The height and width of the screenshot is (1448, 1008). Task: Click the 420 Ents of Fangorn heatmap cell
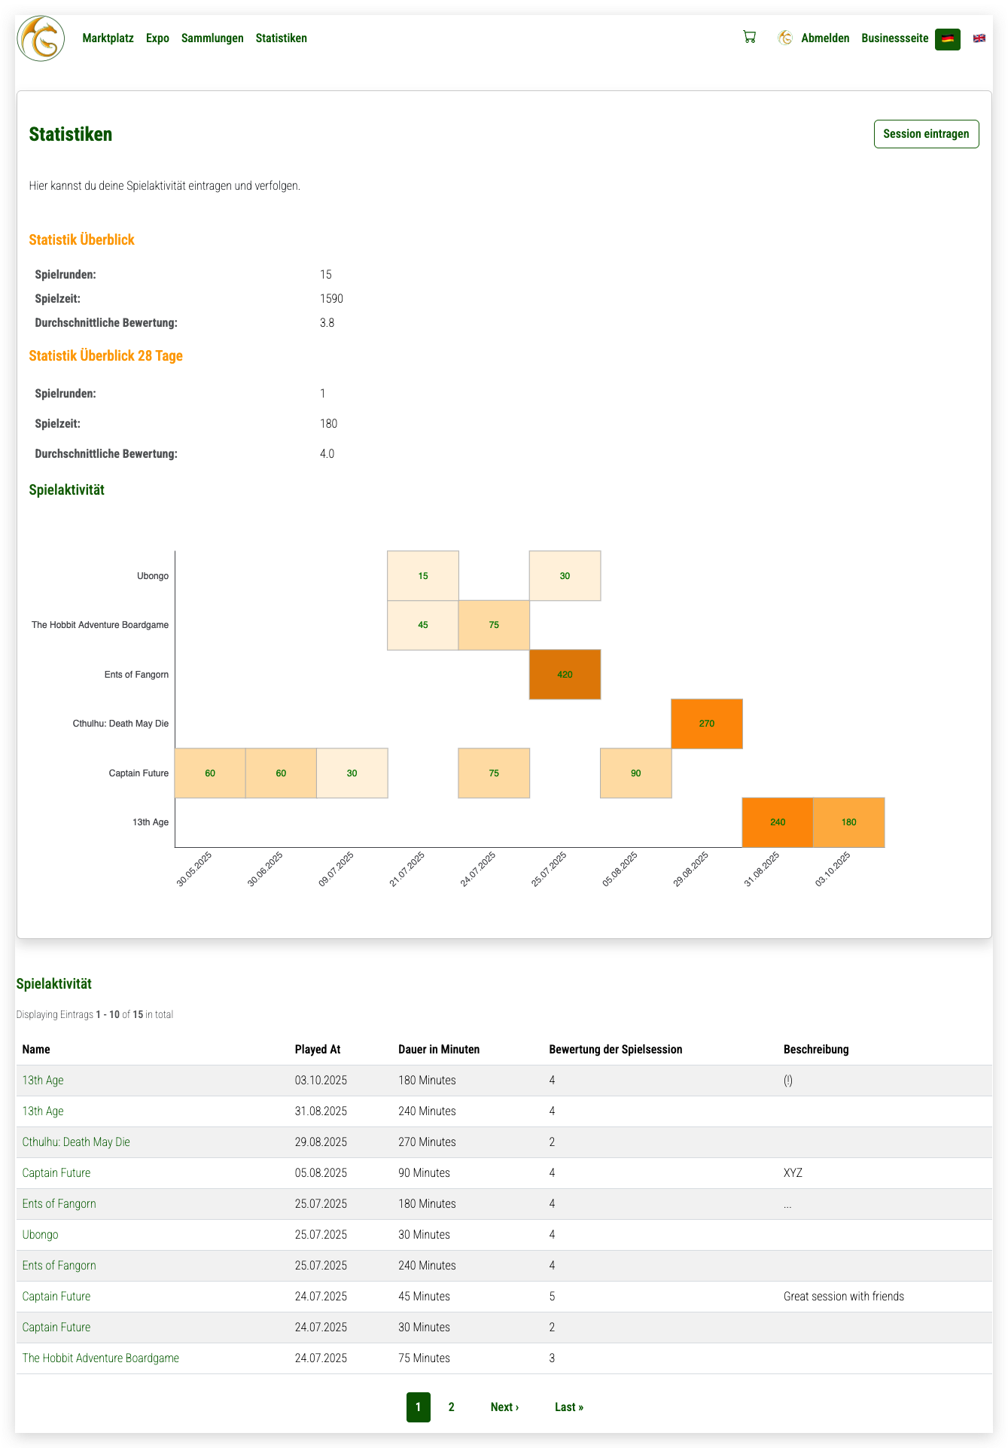[x=565, y=675]
